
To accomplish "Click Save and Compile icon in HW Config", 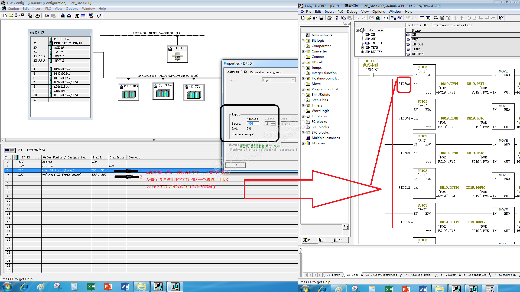I will 30,16.
